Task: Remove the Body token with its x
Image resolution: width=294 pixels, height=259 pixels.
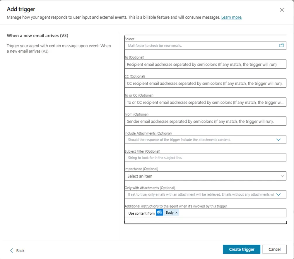Action: pos(176,213)
